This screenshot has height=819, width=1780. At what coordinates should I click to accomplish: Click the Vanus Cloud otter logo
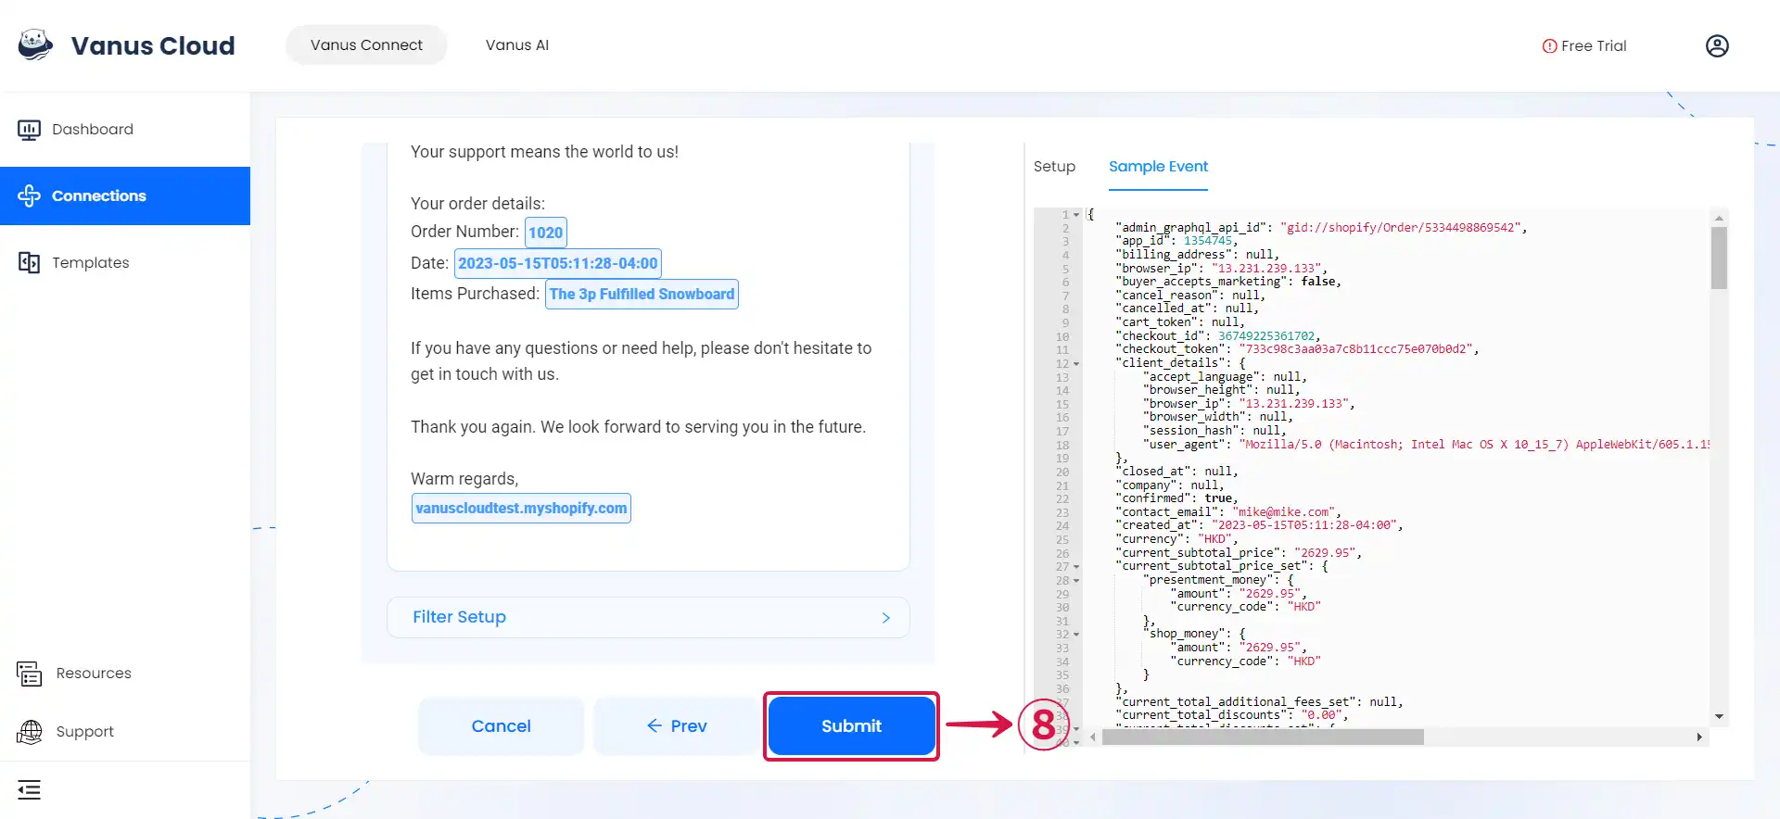coord(36,44)
